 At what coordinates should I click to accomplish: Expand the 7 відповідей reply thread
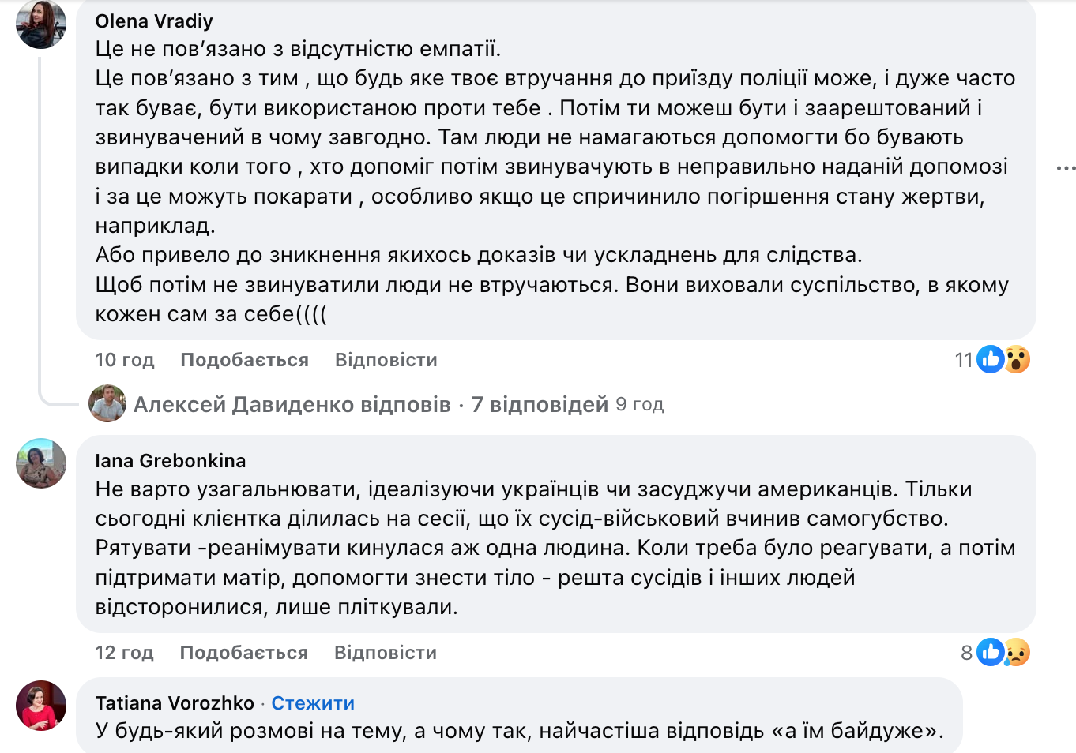click(540, 405)
